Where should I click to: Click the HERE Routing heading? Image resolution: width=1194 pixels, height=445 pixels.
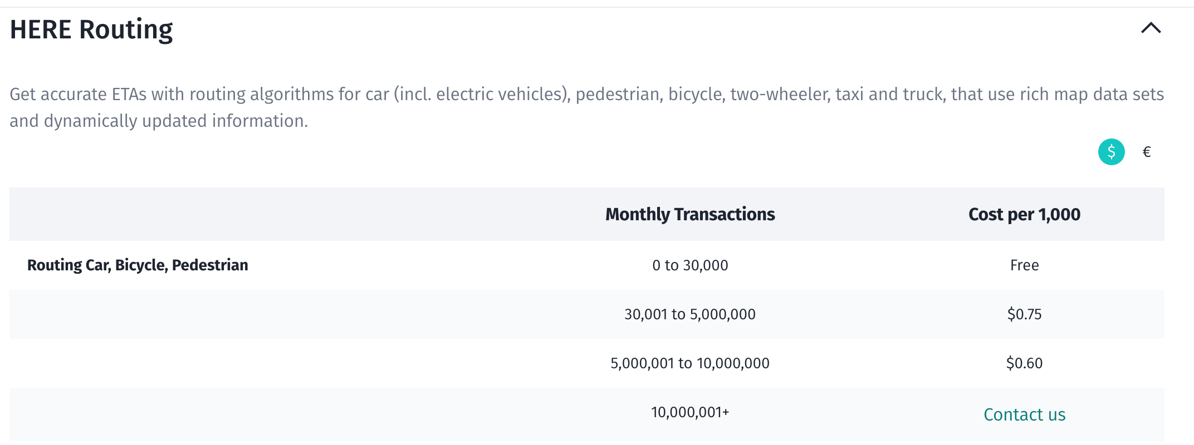[91, 29]
